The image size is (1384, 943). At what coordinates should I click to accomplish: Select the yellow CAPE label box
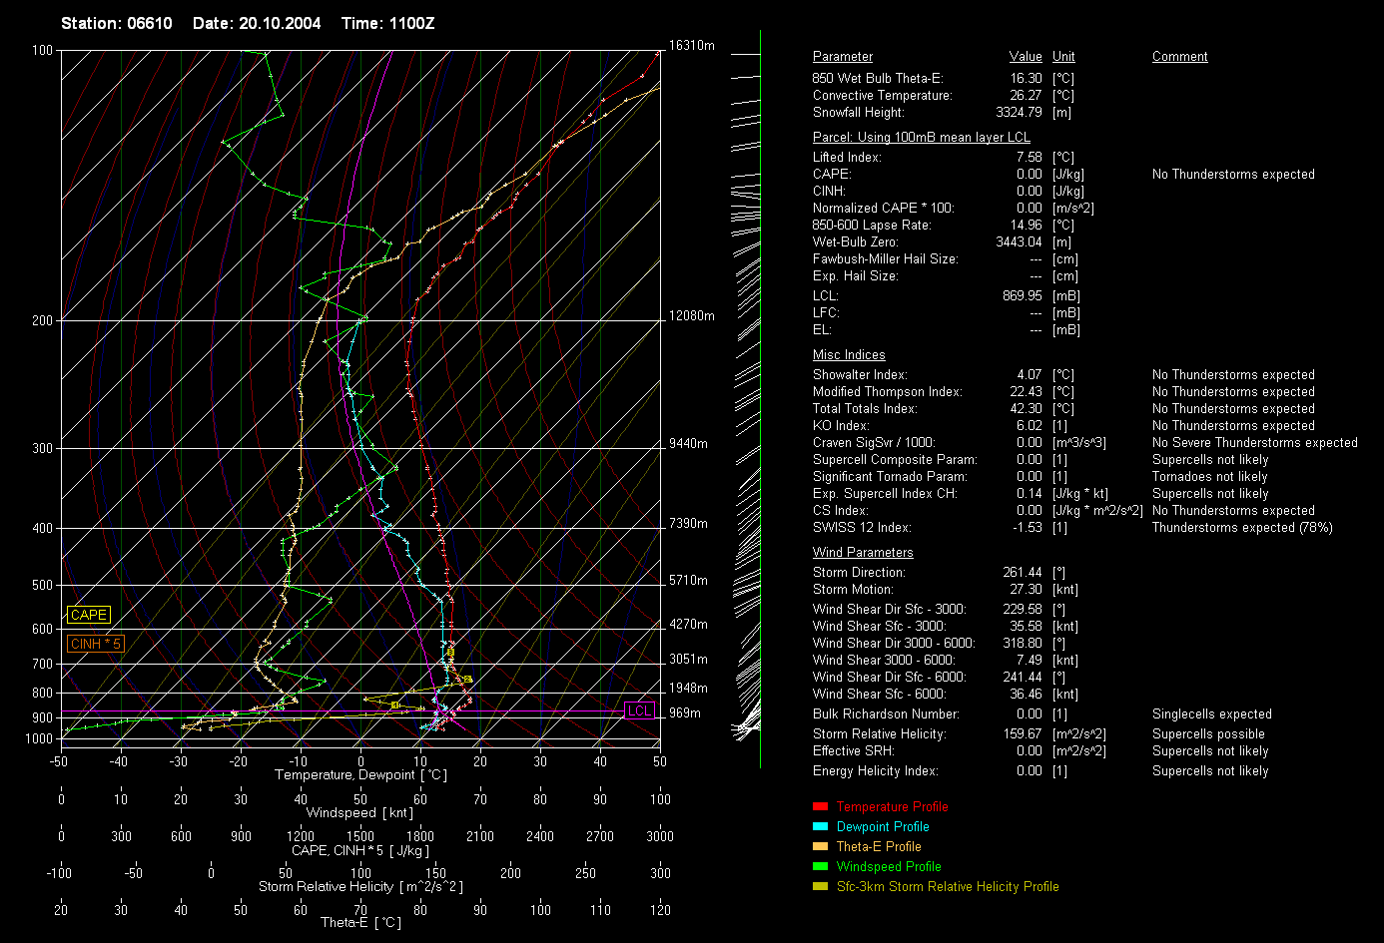click(89, 615)
